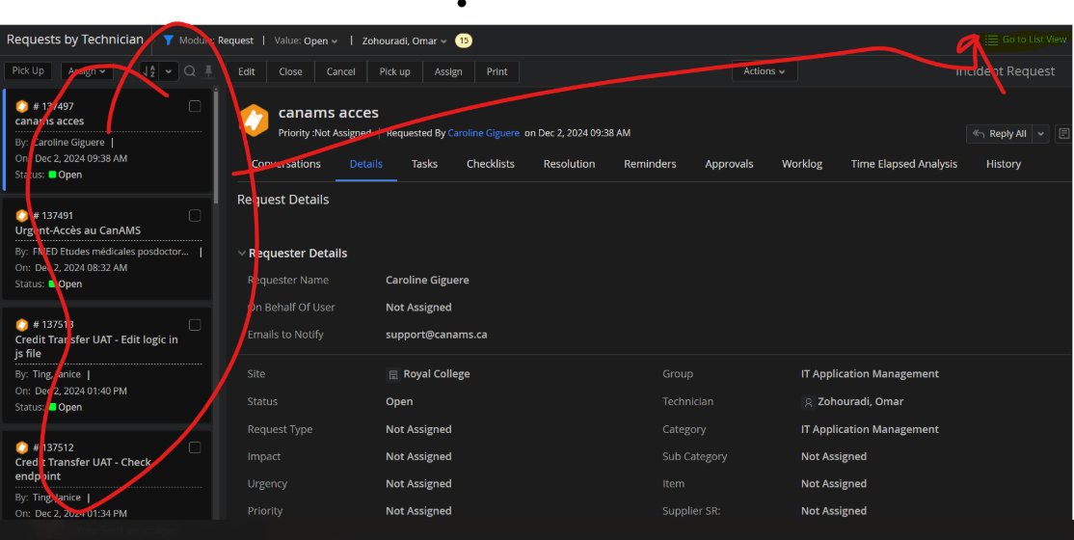Screen dimensions: 1074x540
Task: Click the green Open status indicator of 137513
Action: point(52,407)
